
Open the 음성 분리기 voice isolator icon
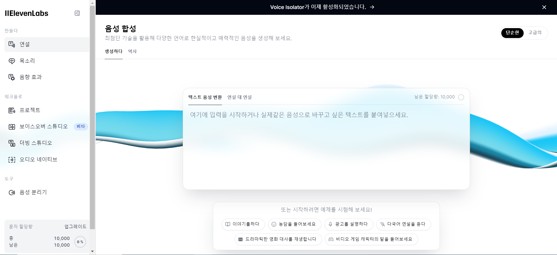(x=12, y=192)
